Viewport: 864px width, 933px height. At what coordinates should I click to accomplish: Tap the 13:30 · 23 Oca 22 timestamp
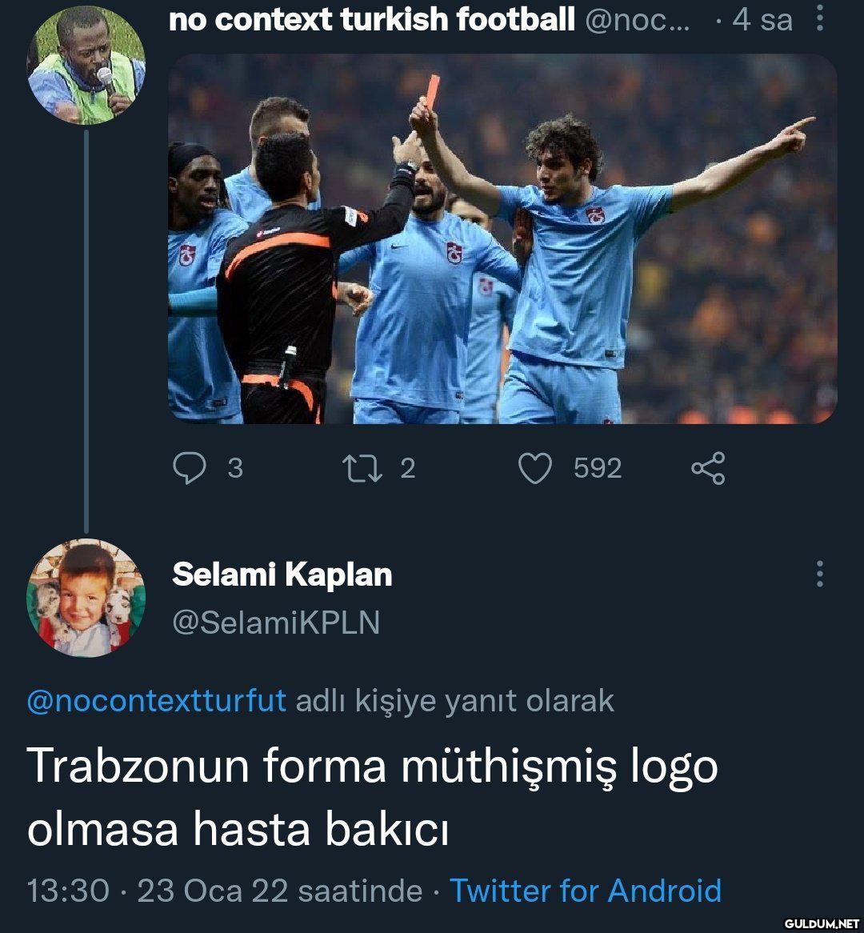click(224, 891)
